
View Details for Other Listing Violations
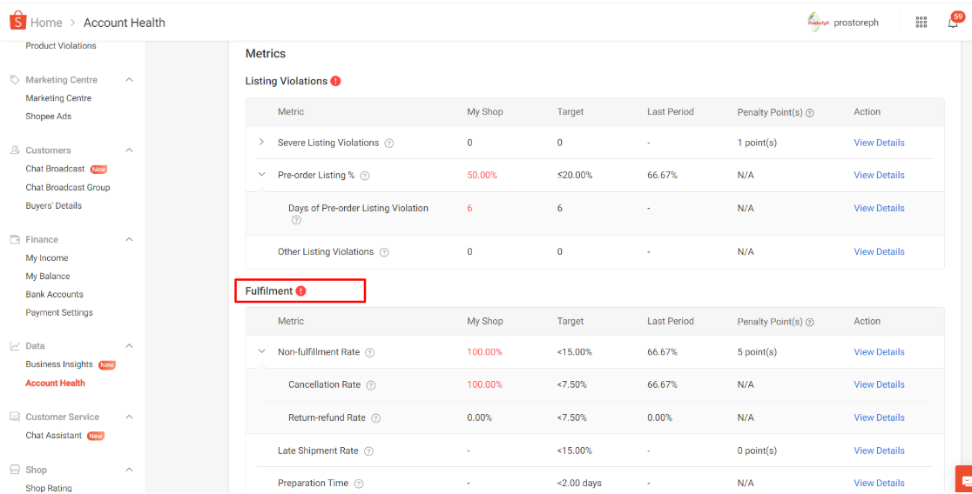click(879, 252)
